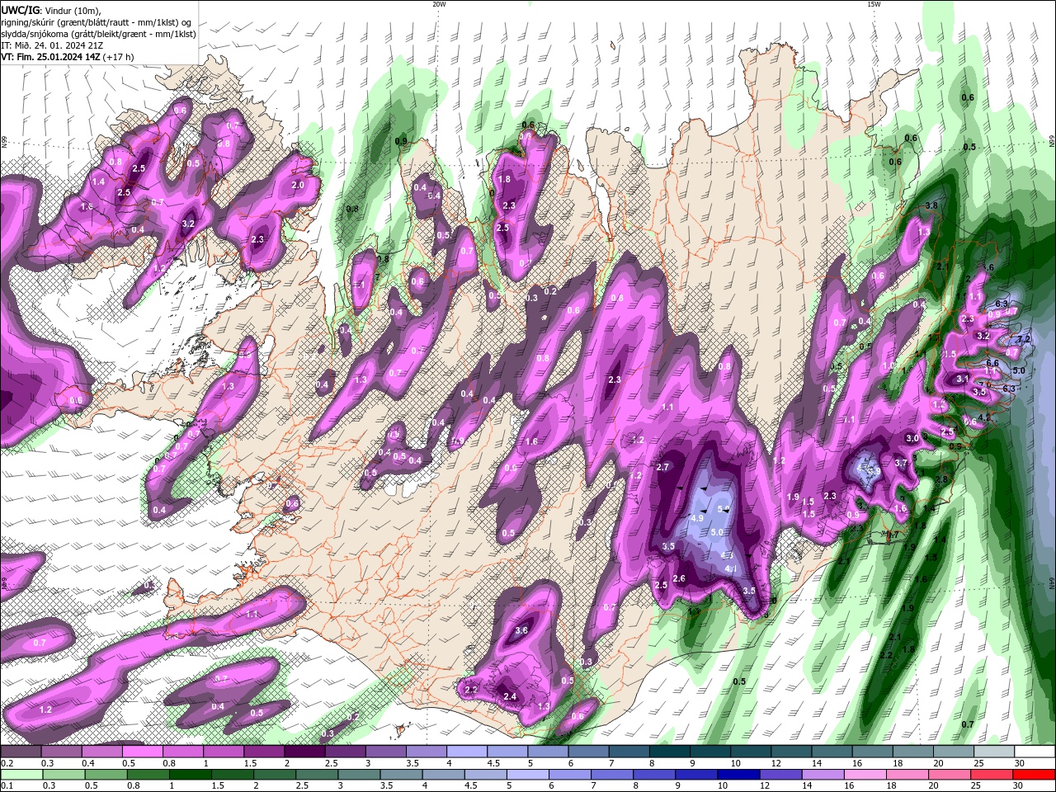
Task: Click the 7.2 precipitation value on the map
Action: pyautogui.click(x=1024, y=339)
